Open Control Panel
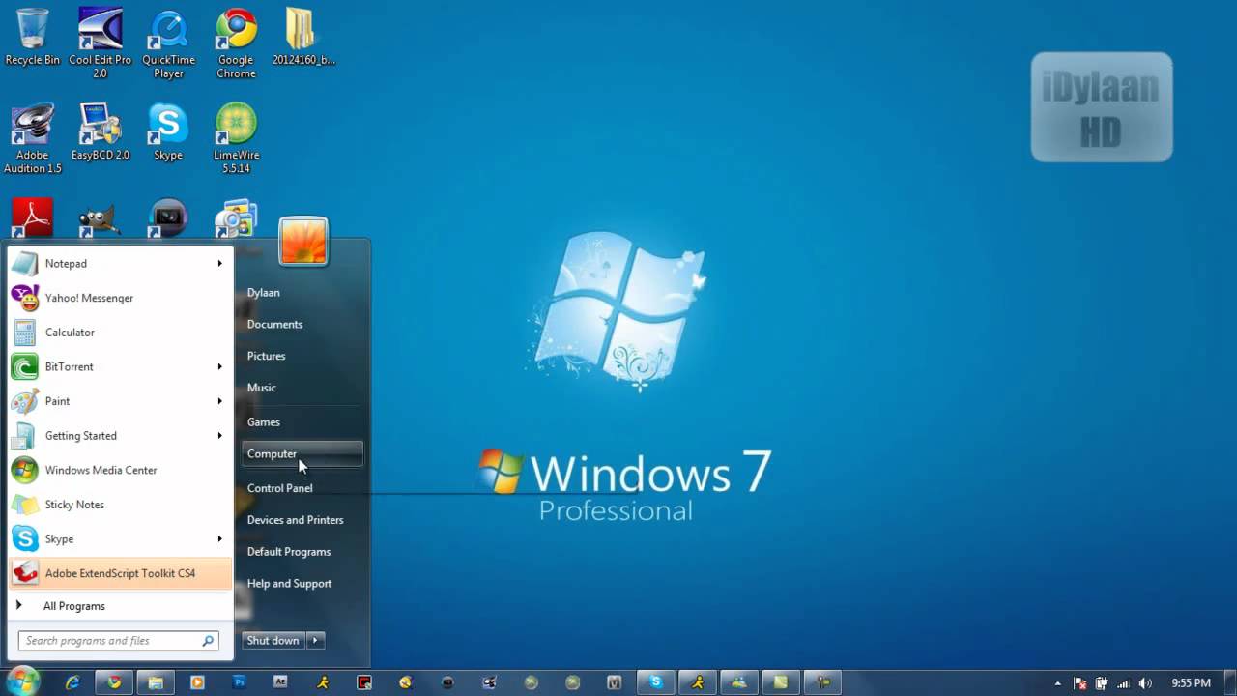Viewport: 1237px width, 696px height. (x=302, y=488)
